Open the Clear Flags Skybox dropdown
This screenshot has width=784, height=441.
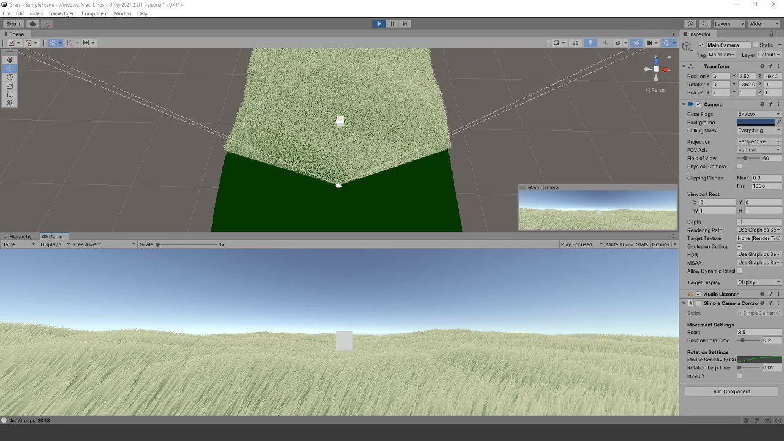(758, 113)
